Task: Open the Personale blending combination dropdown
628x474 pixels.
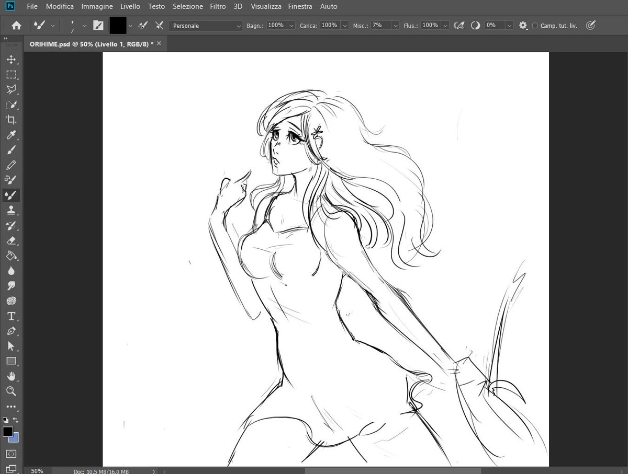Action: (206, 25)
